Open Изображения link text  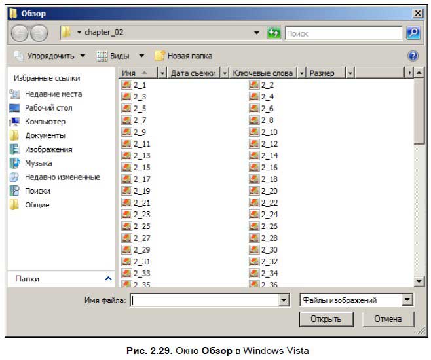click(48, 149)
